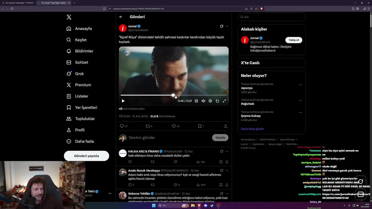372x209 pixels.
Task: Bookmark this page in the address bar
Action: tap(104, 9)
